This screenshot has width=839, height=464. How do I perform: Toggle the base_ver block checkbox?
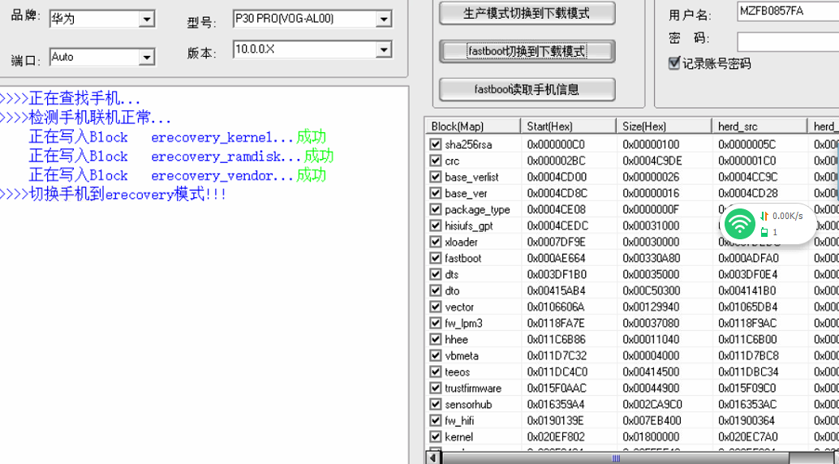(436, 193)
